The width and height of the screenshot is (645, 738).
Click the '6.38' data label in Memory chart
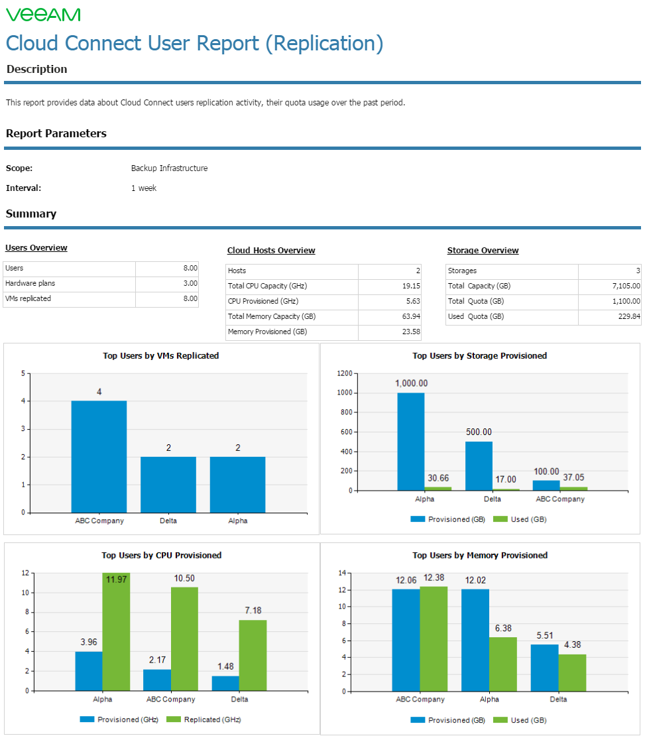(x=503, y=629)
